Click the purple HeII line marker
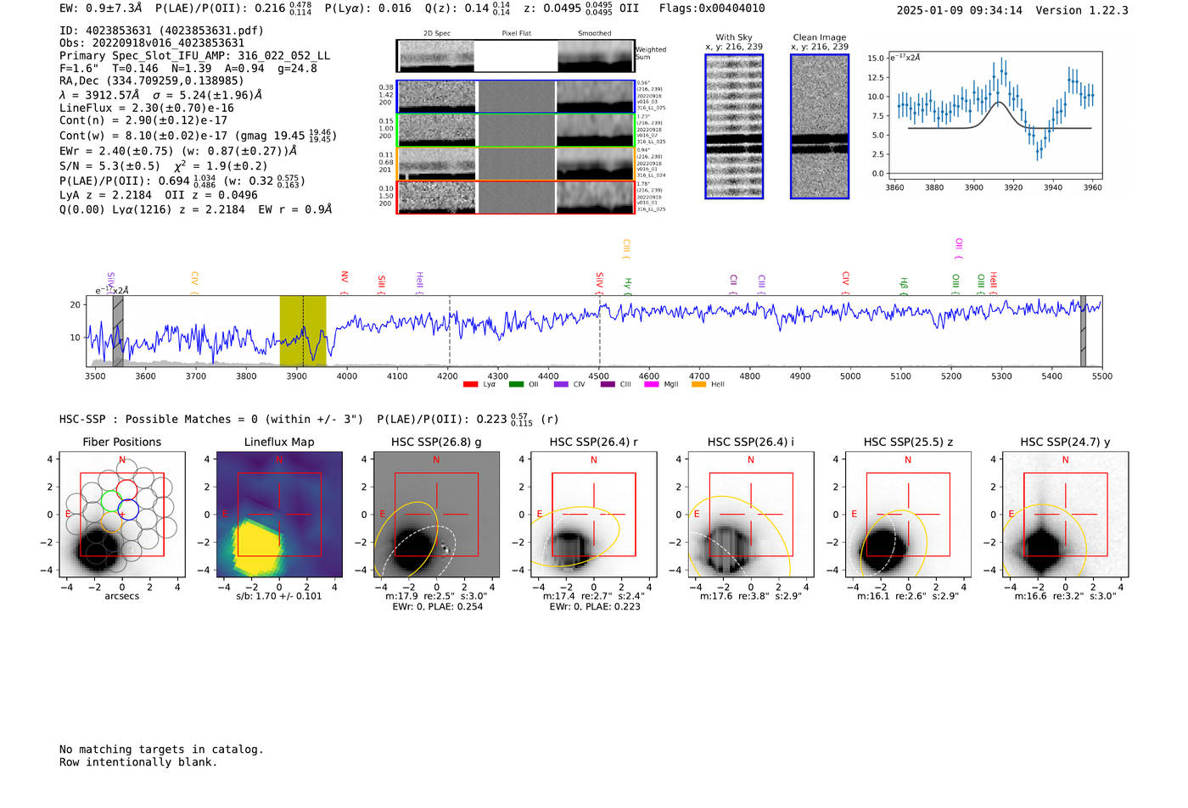 419,283
